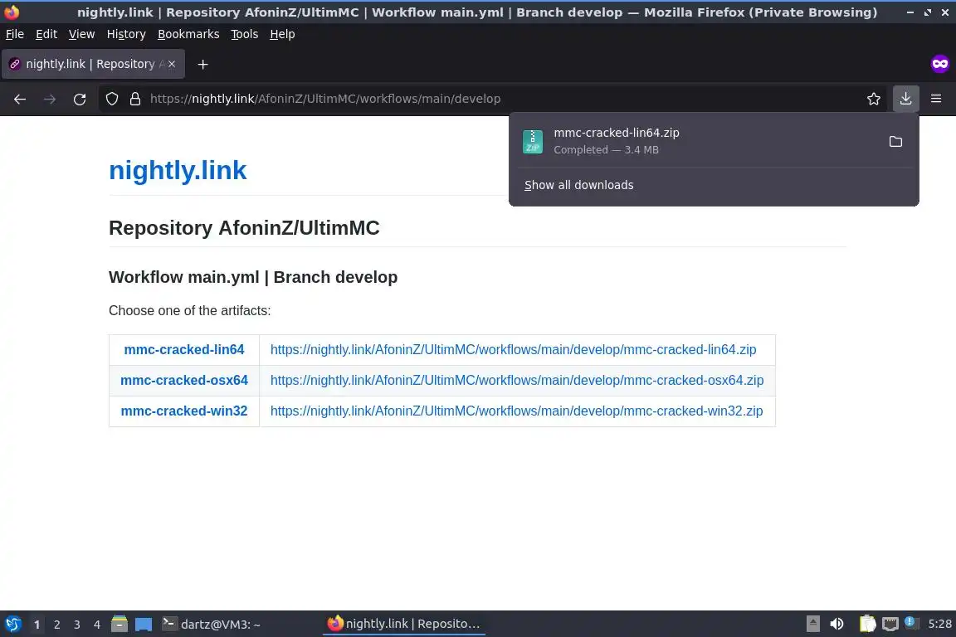Open the Edit menu
The width and height of the screenshot is (956, 637).
point(46,34)
